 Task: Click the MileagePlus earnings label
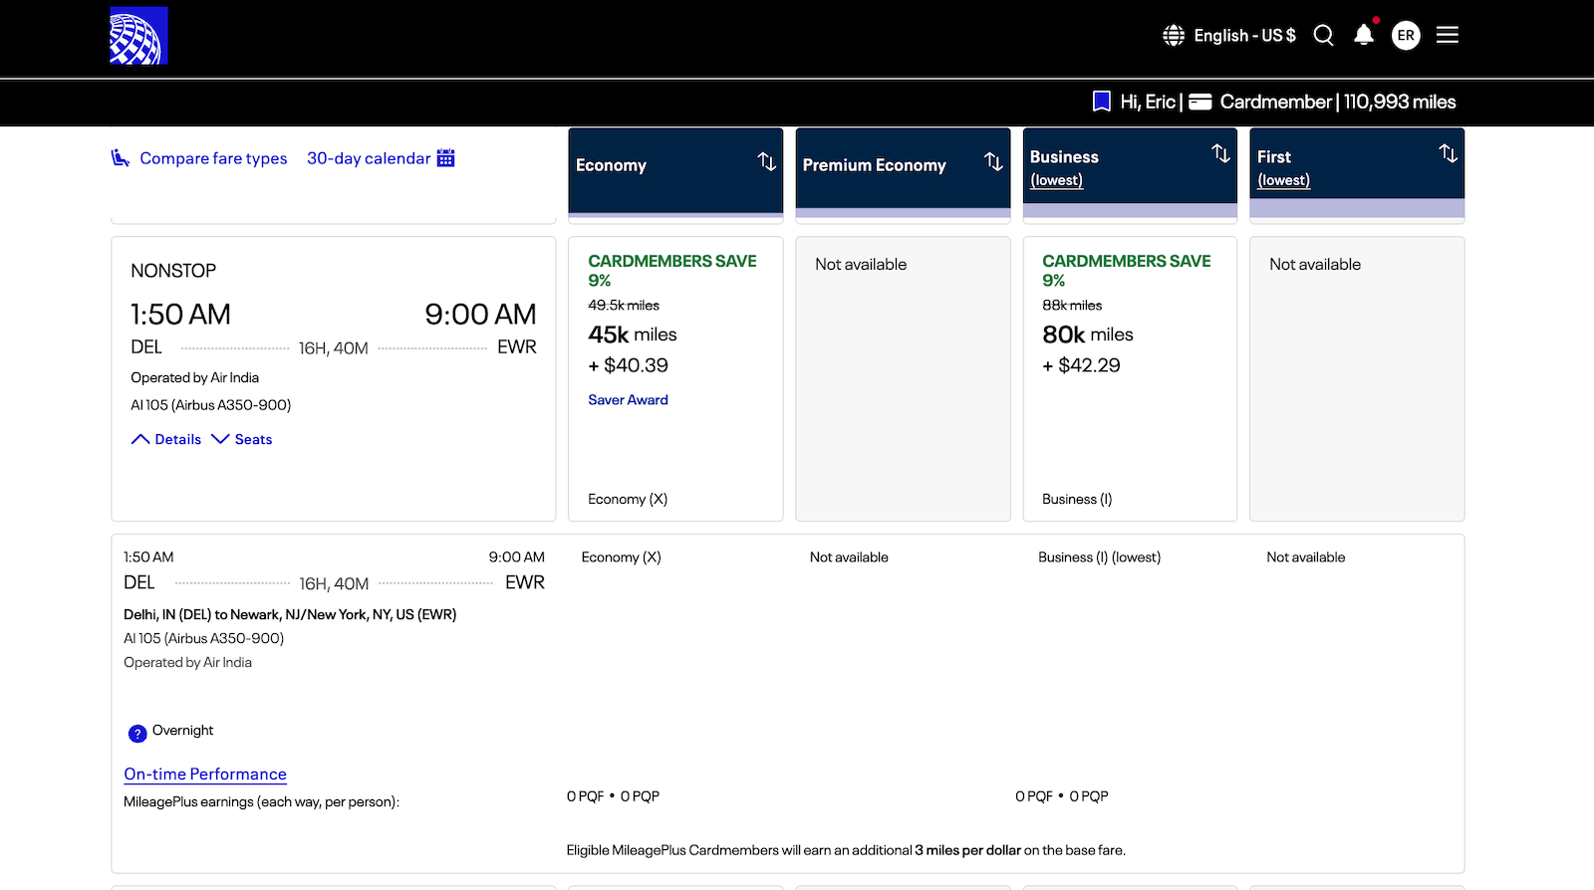click(261, 802)
